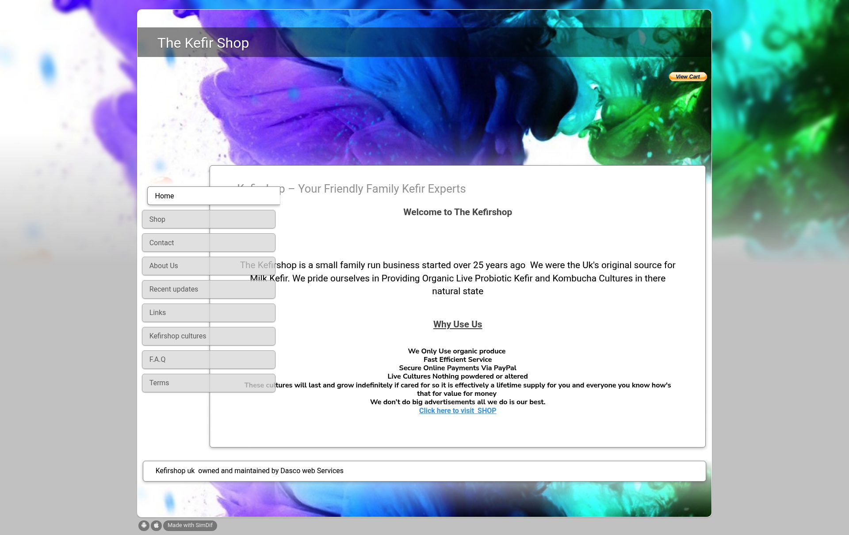Image resolution: width=849 pixels, height=535 pixels.
Task: Click the colorful ink header image
Action: pos(424,111)
